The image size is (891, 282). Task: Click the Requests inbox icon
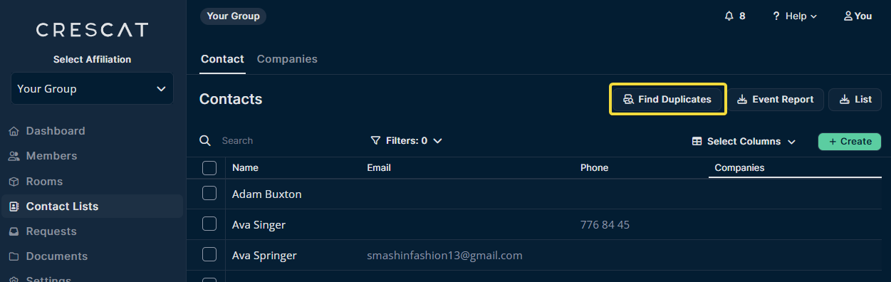pyautogui.click(x=14, y=231)
